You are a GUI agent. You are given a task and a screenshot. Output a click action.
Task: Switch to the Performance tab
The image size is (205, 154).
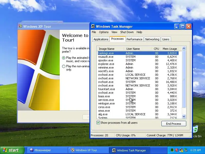[134, 39]
